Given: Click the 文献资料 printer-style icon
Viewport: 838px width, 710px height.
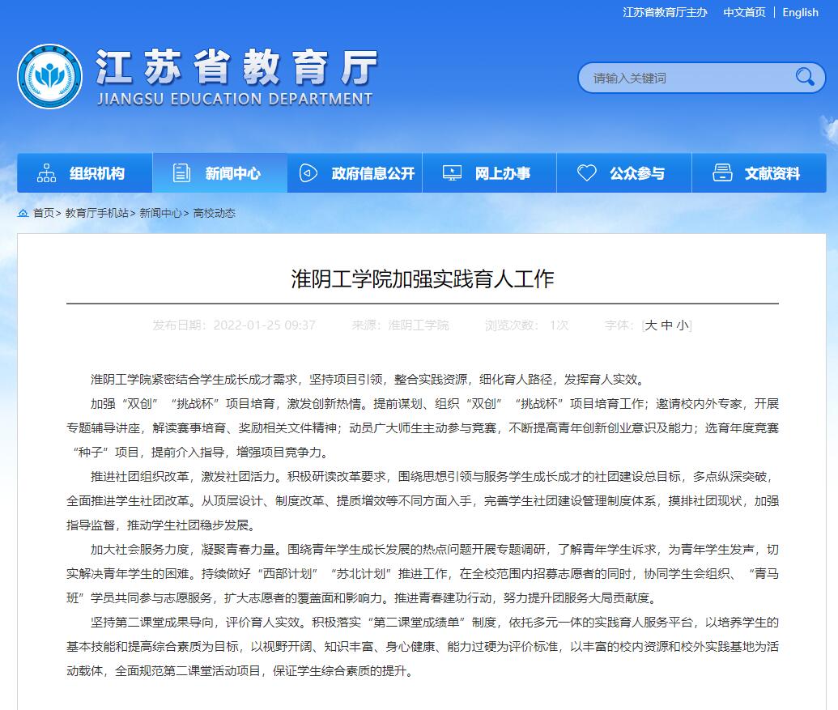Looking at the screenshot, I should click(722, 173).
